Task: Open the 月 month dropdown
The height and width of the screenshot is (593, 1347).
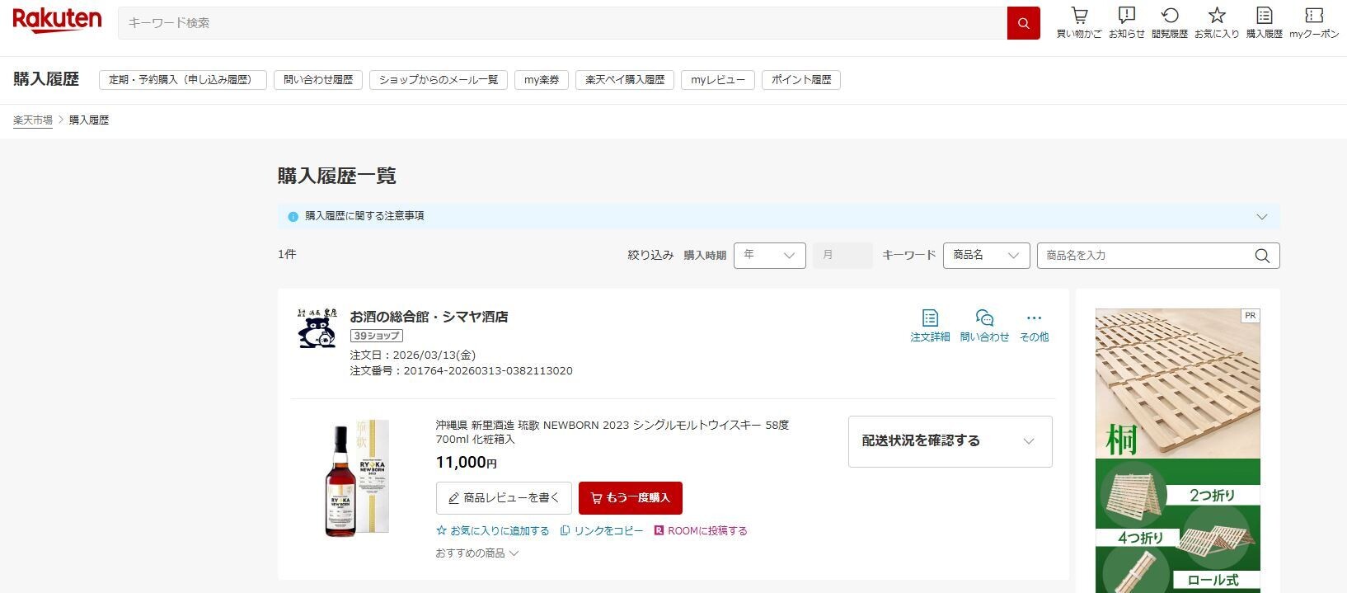Action: (842, 256)
